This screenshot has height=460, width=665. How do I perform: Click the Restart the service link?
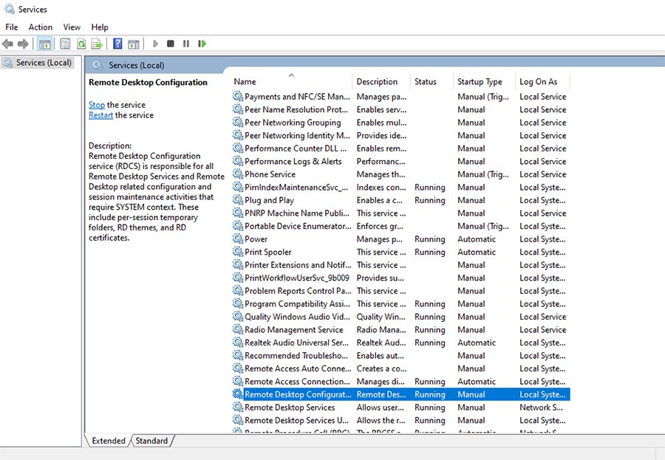(100, 115)
